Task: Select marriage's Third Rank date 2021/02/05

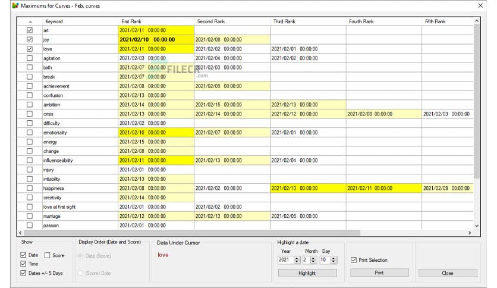Action: [x=308, y=216]
